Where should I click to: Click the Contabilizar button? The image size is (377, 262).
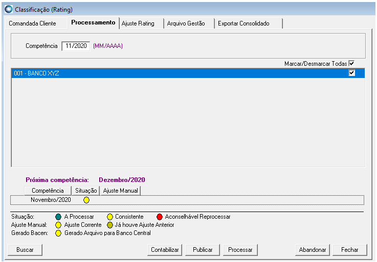165,250
